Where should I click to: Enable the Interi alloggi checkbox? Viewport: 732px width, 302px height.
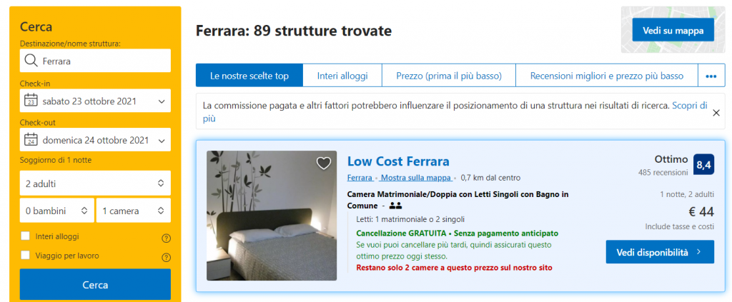[26, 236]
